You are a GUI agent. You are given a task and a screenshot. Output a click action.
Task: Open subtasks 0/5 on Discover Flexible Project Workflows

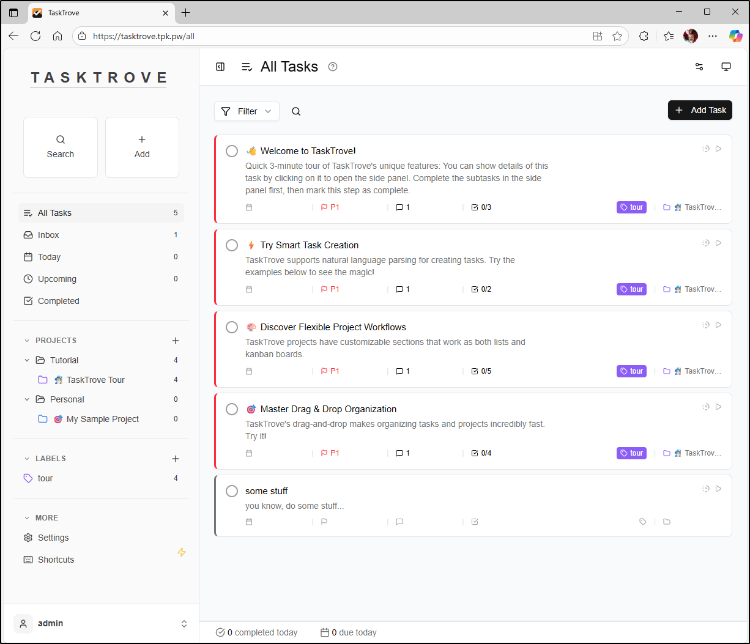click(481, 371)
